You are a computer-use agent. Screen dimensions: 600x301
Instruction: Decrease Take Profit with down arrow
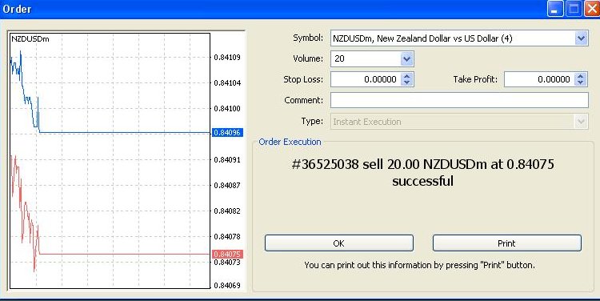(x=581, y=82)
